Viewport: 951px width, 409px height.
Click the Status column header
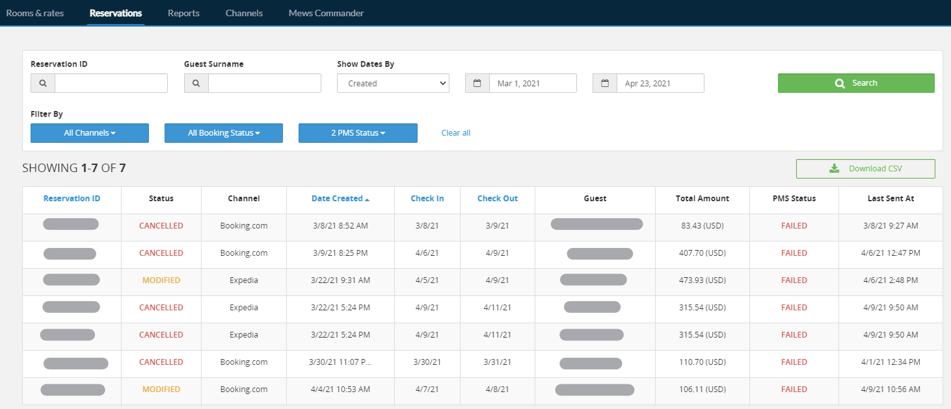[161, 199]
